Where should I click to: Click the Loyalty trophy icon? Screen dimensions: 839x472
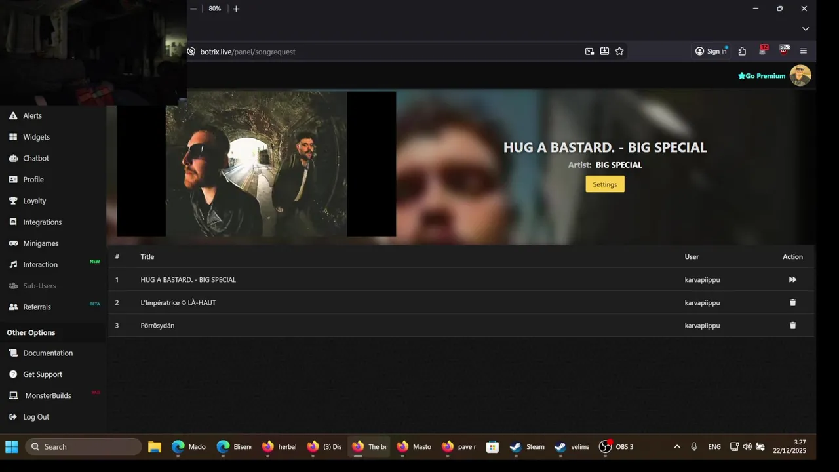(13, 201)
